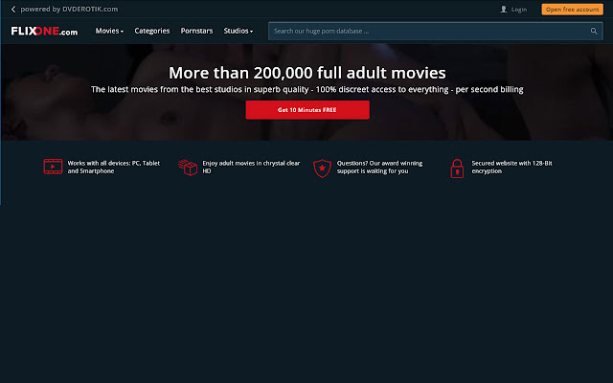Click the shield star support icon

(x=322, y=169)
